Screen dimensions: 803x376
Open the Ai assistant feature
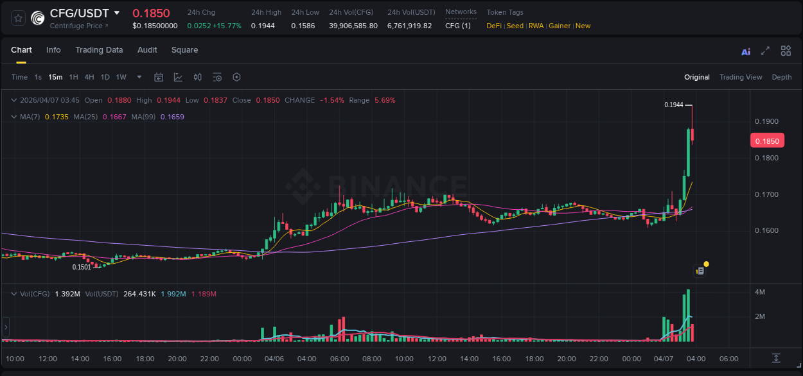tap(746, 50)
